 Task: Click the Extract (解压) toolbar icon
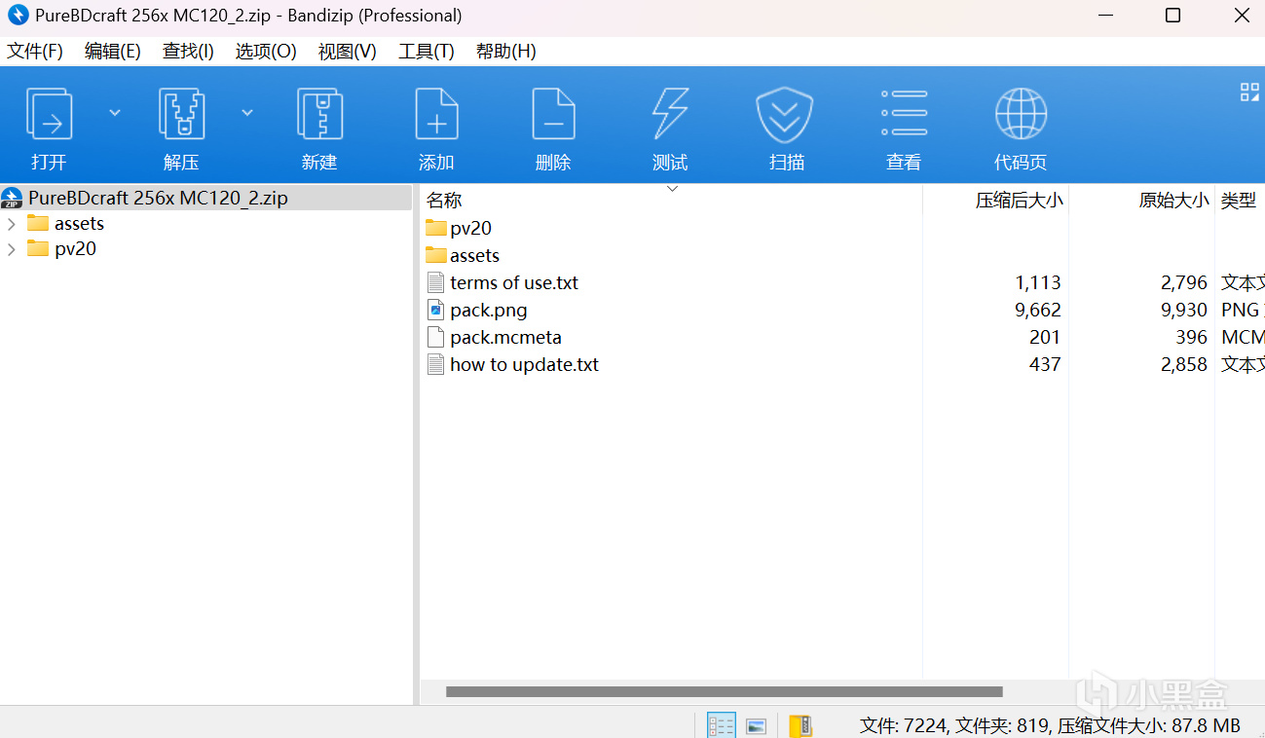pos(181,114)
